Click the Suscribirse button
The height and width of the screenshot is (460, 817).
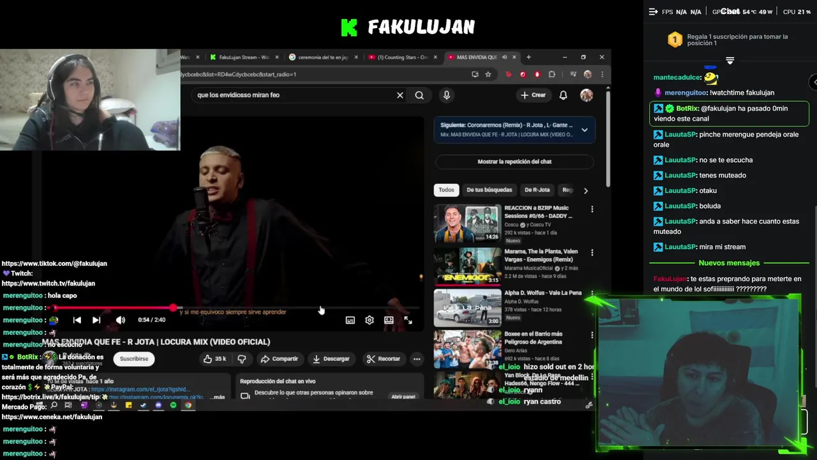click(134, 359)
